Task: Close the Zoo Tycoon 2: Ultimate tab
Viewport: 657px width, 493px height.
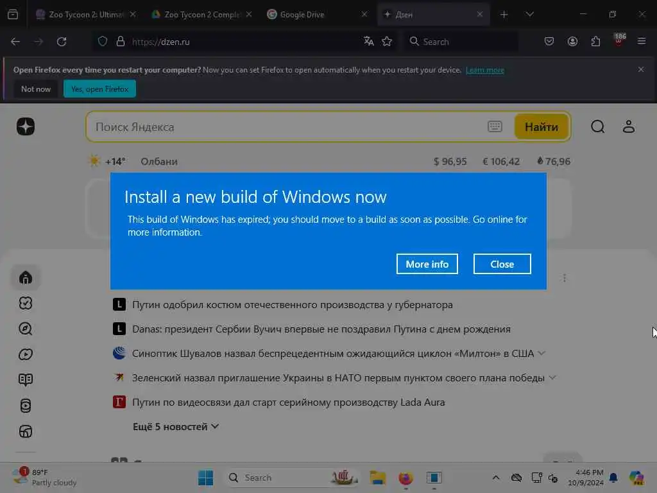Action: [x=133, y=14]
